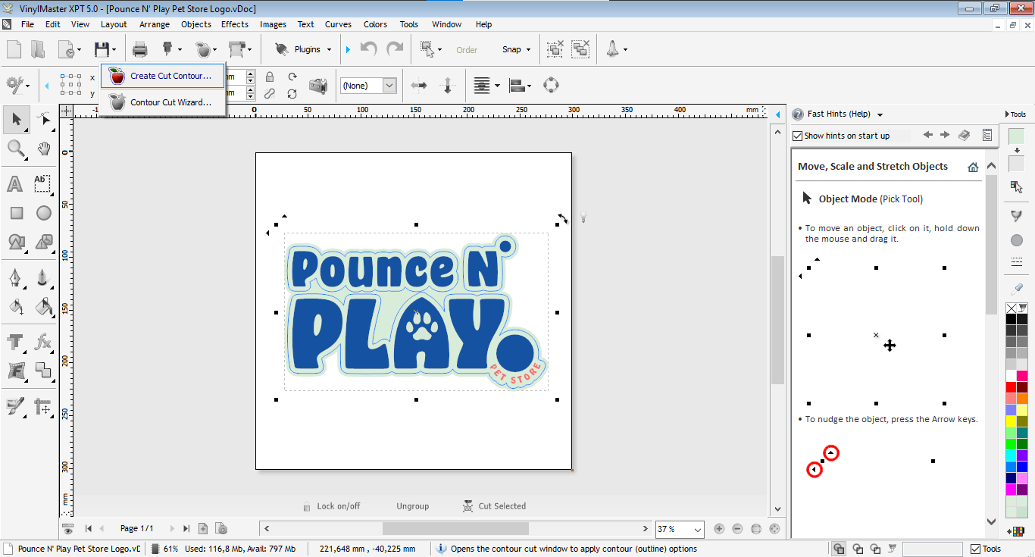Open the (None) combo box
The image size is (1035, 557).
point(368,86)
